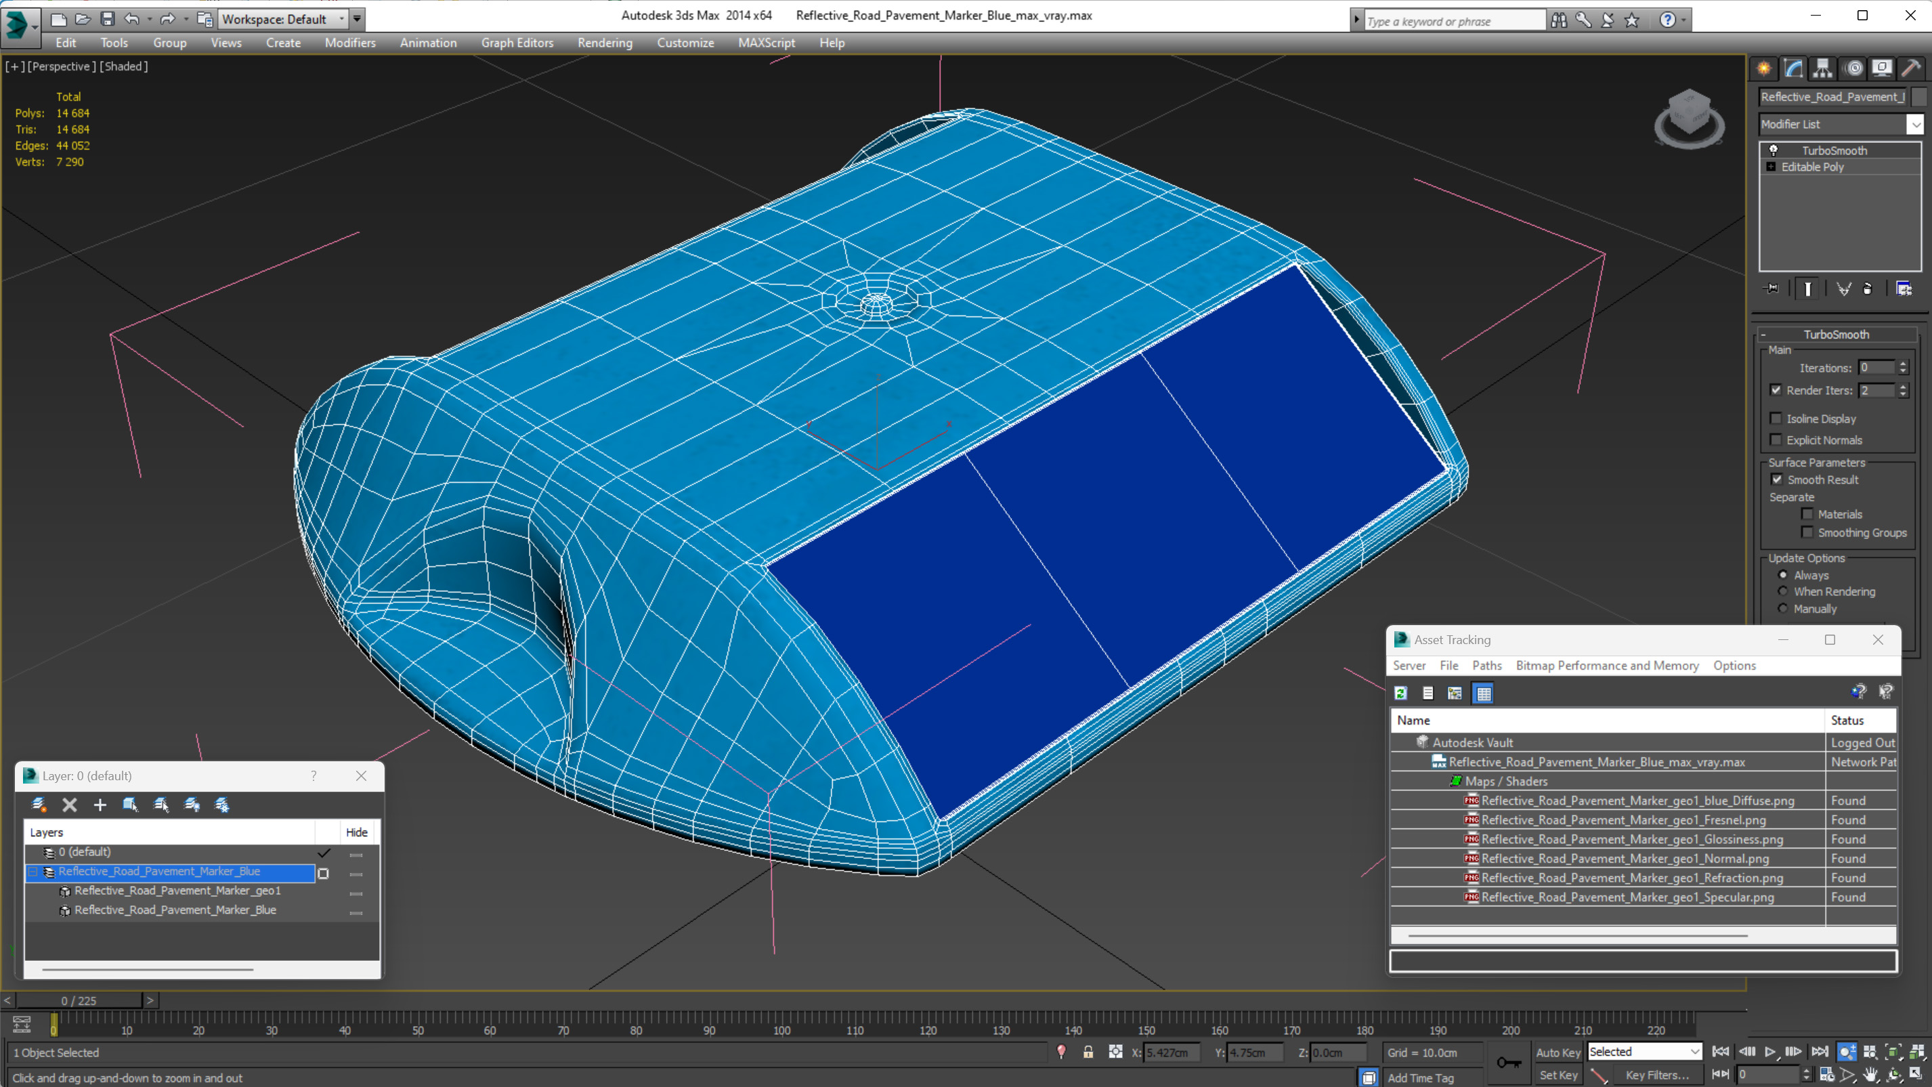Expand Editable Poly sub-objects
1932x1087 pixels.
point(1771,167)
